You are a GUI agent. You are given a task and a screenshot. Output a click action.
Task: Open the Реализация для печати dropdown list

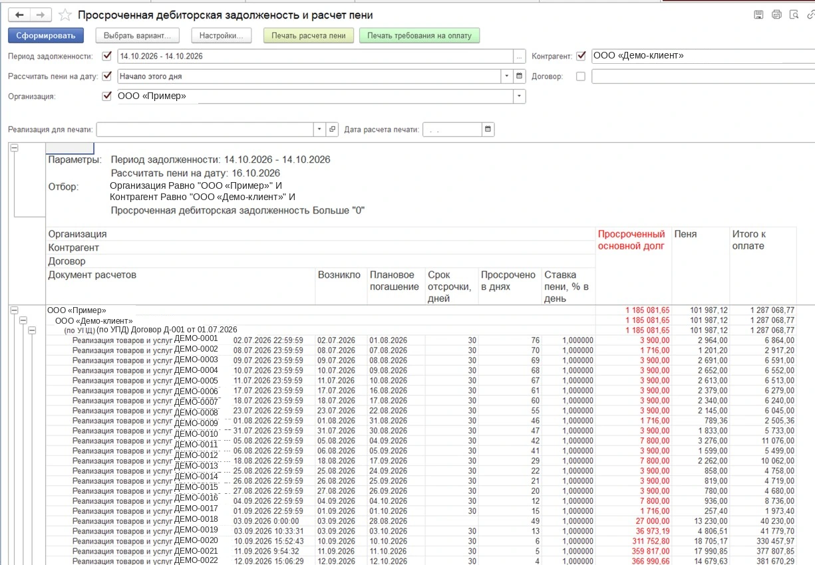(320, 129)
